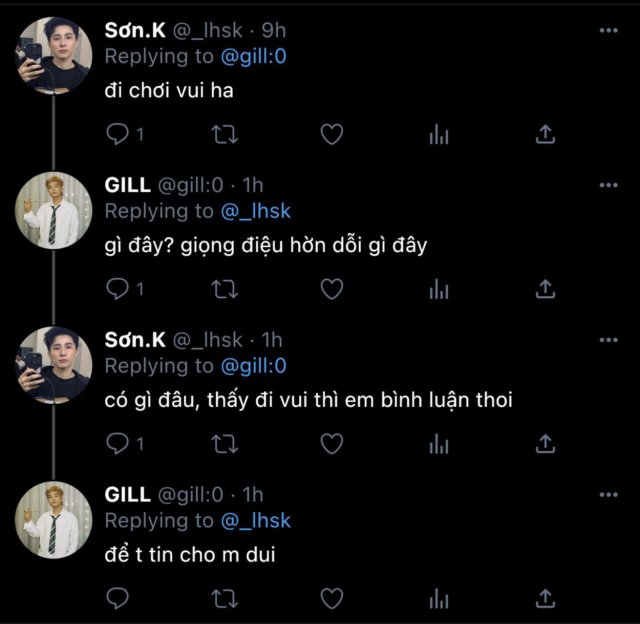Reply to the "em bình luận thoi" tweet
The width and height of the screenshot is (640, 624).
coord(117,444)
